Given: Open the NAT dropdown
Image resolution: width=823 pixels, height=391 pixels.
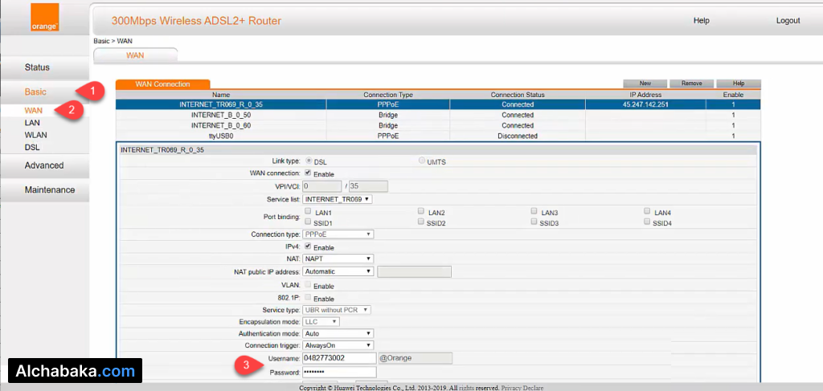Looking at the screenshot, I should tap(338, 259).
